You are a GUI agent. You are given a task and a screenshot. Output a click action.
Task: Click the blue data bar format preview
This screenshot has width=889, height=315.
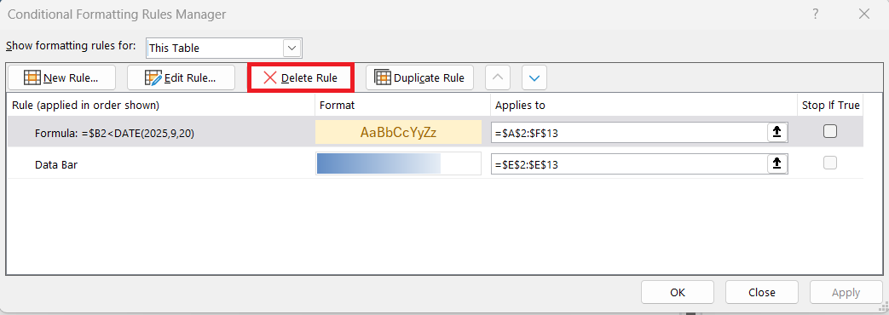pyautogui.click(x=399, y=163)
